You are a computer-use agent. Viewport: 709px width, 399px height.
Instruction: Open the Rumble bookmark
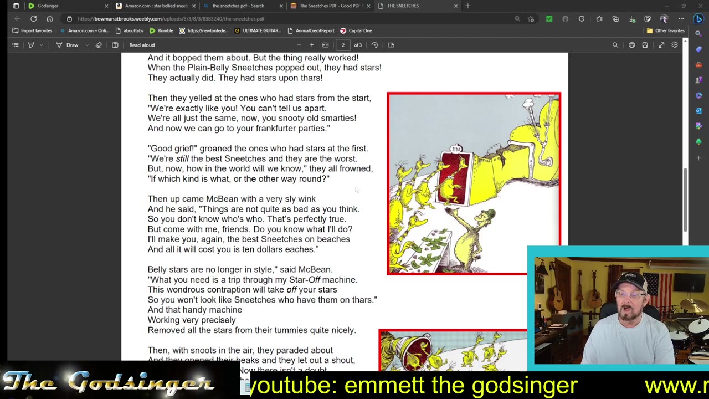161,30
